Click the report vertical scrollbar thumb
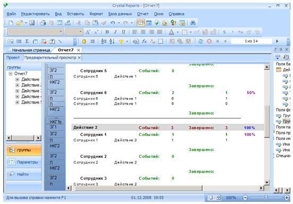The height and width of the screenshot is (204, 293). click(267, 121)
